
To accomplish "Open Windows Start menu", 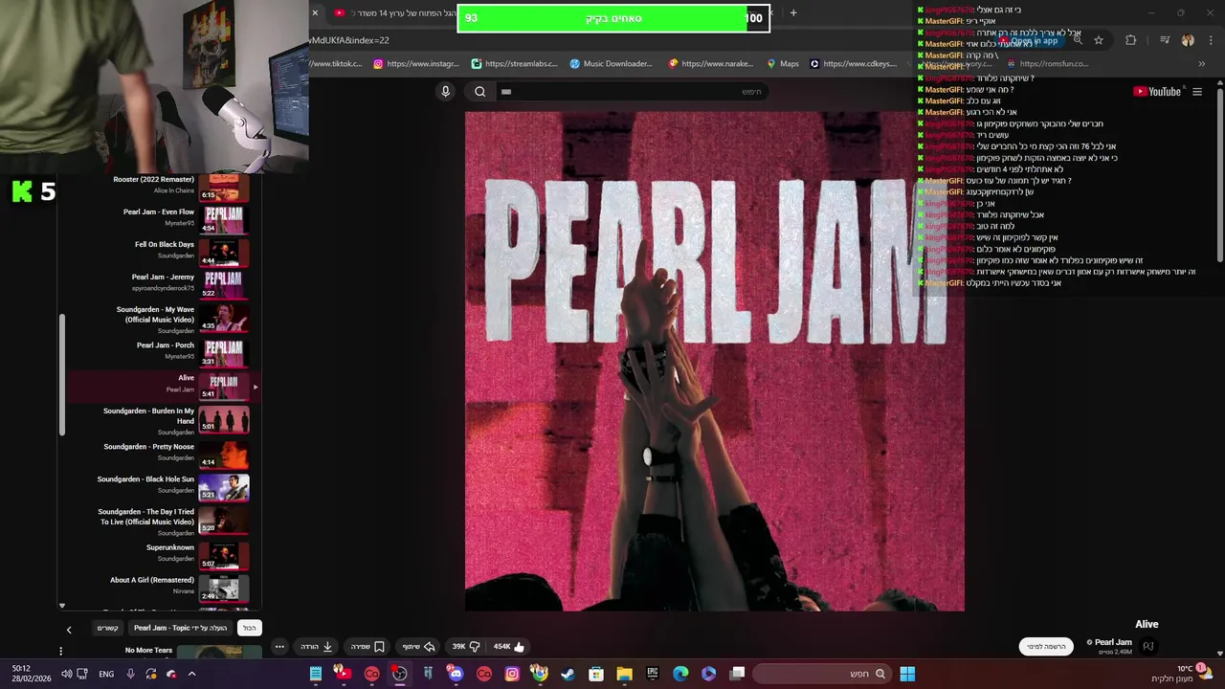I will click(907, 674).
